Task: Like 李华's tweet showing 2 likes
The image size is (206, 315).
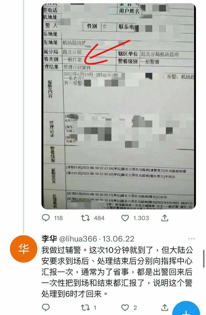Action: (125, 308)
